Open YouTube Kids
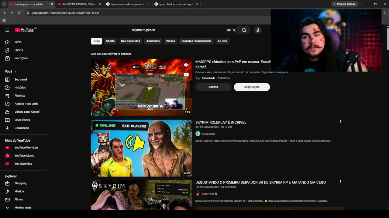 click(23, 163)
